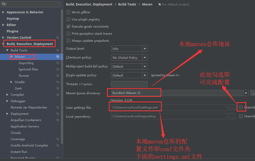Click the search magnifier icon in settings
This screenshot has width=255, height=161.
pyautogui.click(x=3, y=4)
